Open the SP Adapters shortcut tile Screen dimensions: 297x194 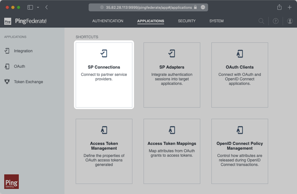click(x=172, y=75)
